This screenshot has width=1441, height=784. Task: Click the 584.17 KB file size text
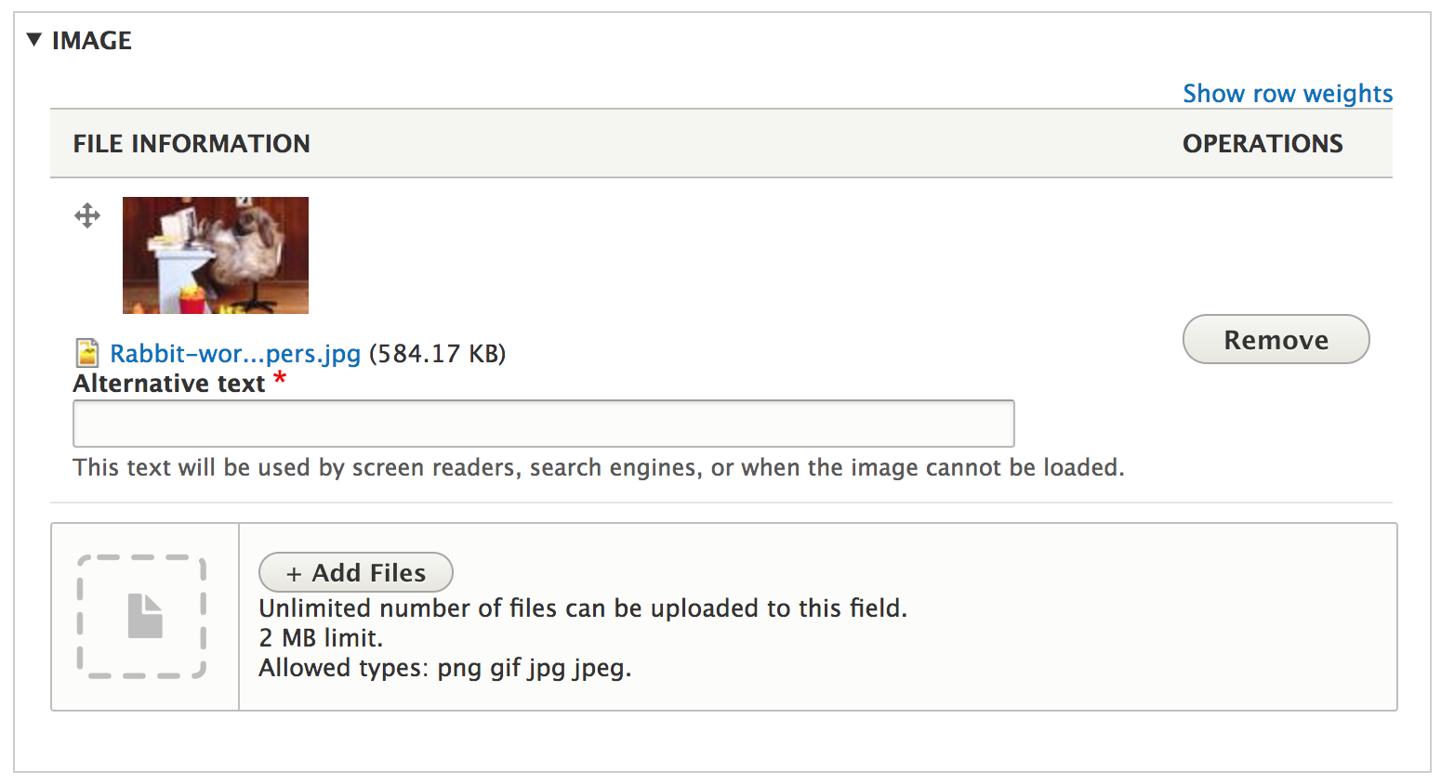point(438,354)
